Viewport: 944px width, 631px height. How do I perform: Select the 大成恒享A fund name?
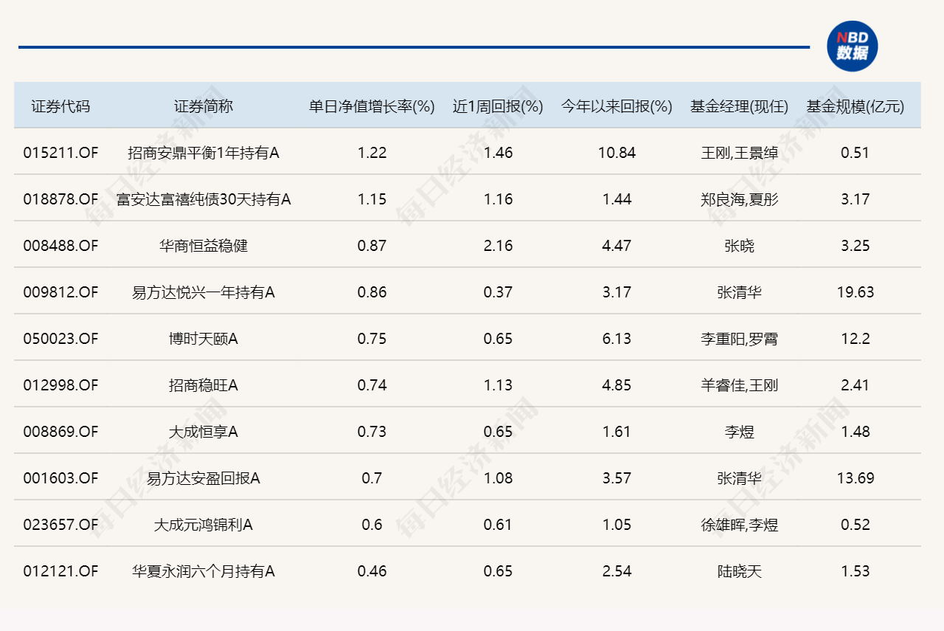[204, 432]
